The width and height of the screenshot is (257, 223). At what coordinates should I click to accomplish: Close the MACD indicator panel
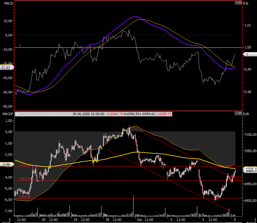240,3
